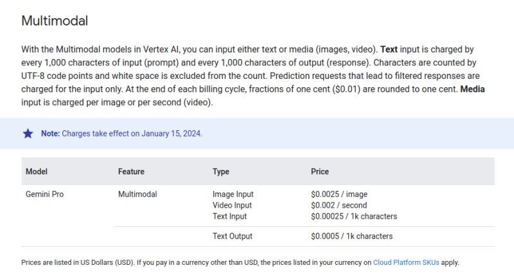
Task: Click the Gemini Pro model cell
Action: (46, 194)
